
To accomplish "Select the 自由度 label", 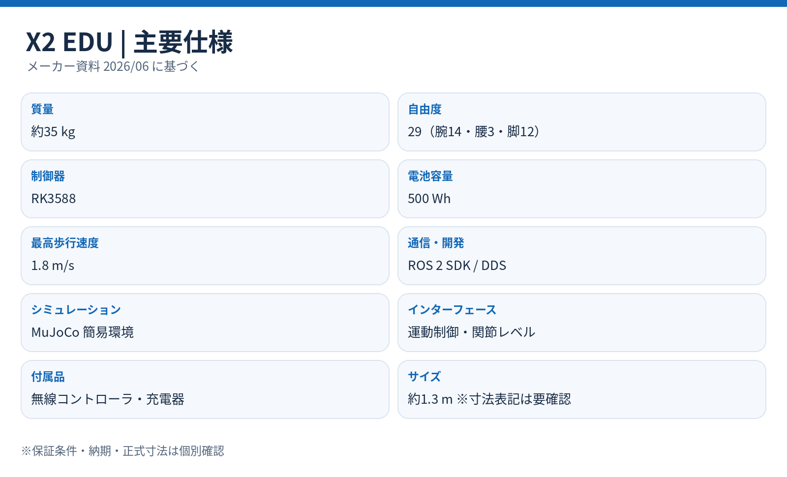I will coord(425,109).
